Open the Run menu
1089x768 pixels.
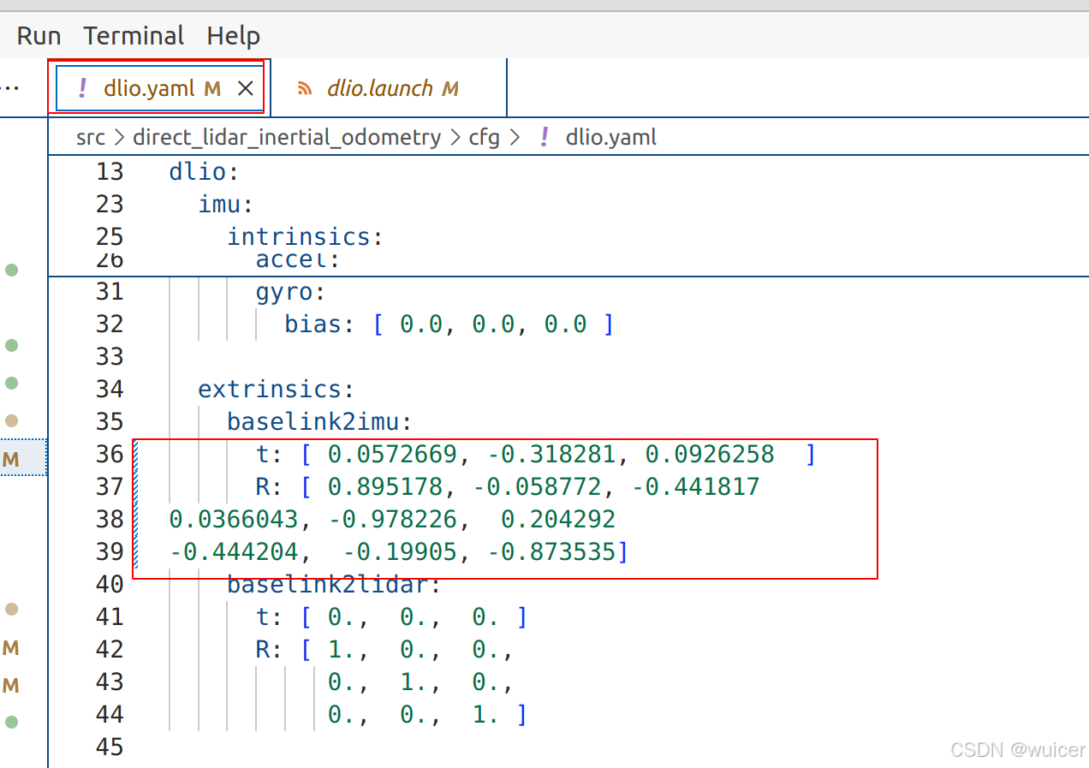[x=38, y=35]
